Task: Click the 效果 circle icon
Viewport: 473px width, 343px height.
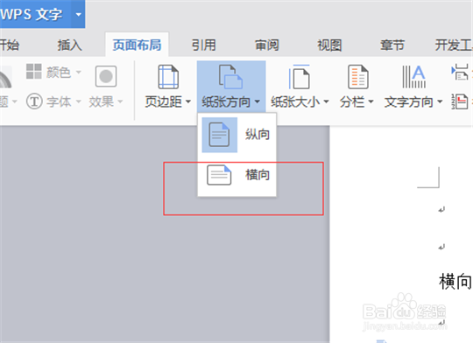Action: (x=106, y=76)
